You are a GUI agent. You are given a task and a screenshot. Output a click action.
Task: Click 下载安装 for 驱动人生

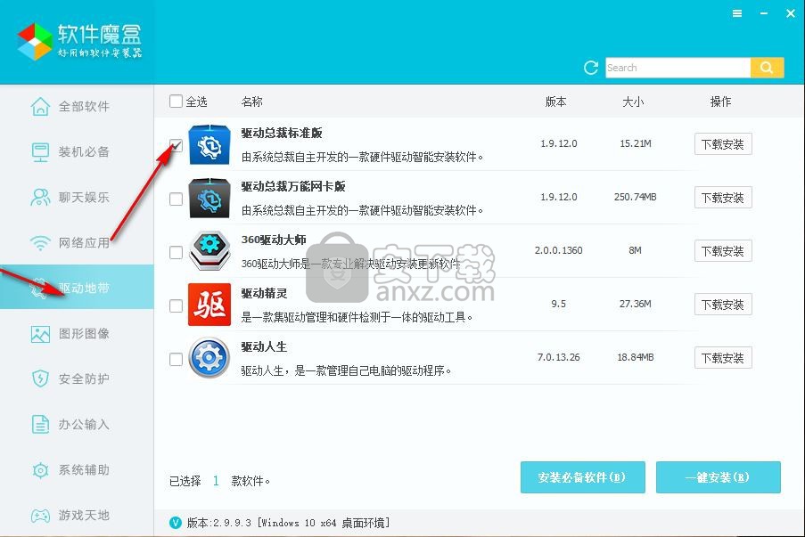click(723, 357)
